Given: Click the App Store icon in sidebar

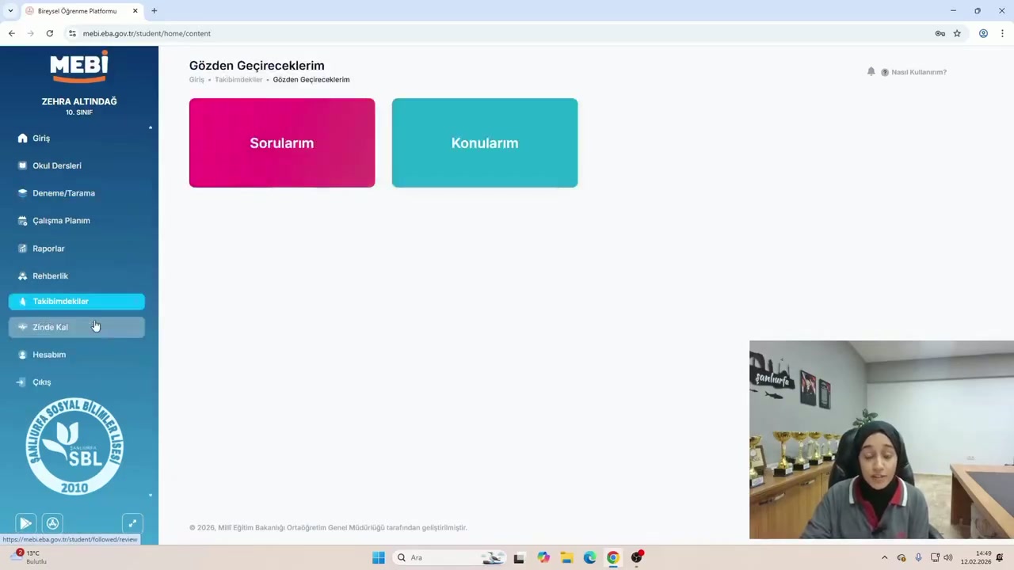Looking at the screenshot, I should coord(52,523).
